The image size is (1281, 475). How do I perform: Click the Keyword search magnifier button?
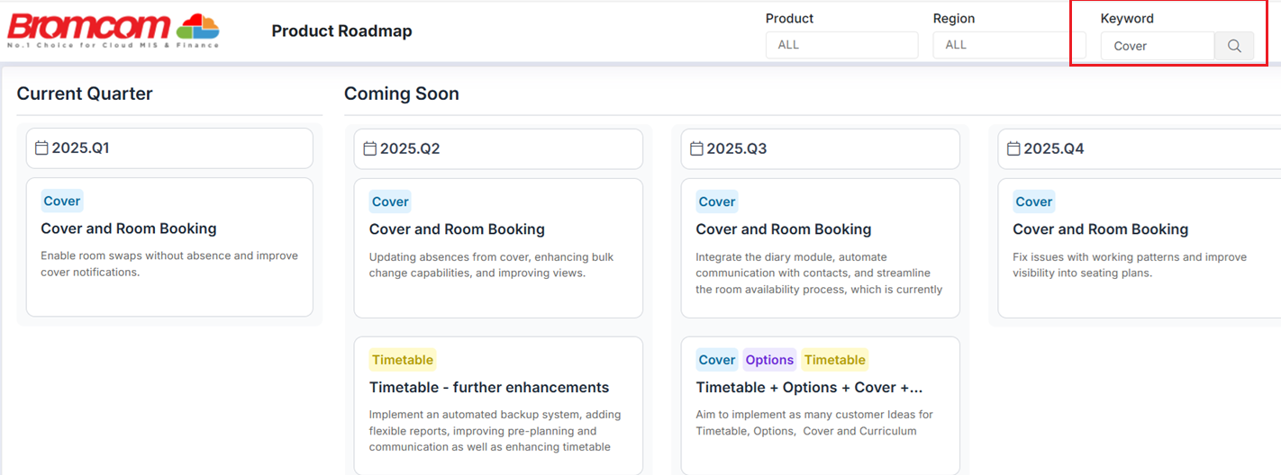pos(1234,46)
